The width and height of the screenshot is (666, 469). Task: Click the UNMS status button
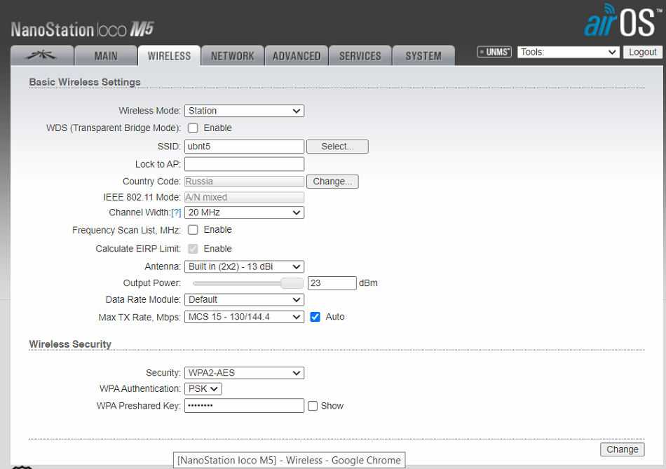pyautogui.click(x=494, y=52)
